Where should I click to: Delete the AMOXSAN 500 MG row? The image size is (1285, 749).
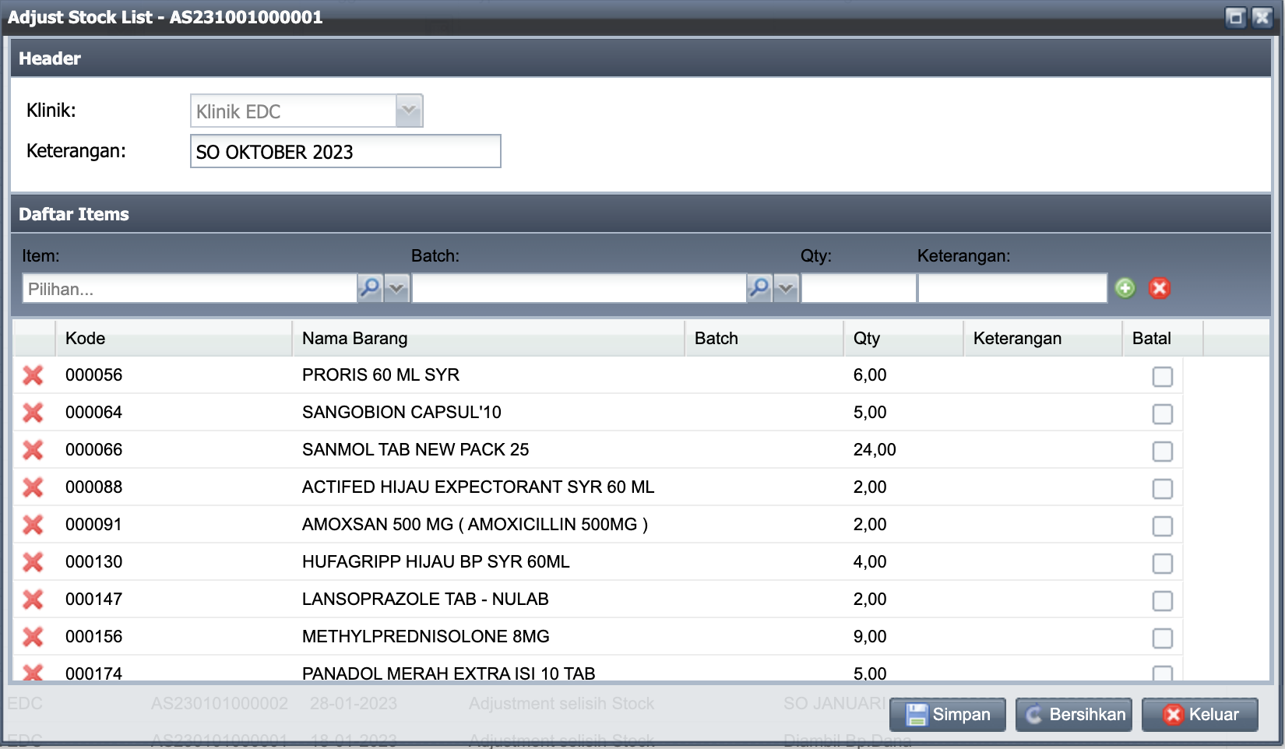pyautogui.click(x=33, y=525)
